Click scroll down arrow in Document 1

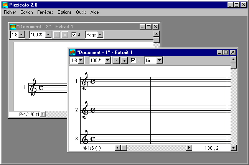pos(234,148)
